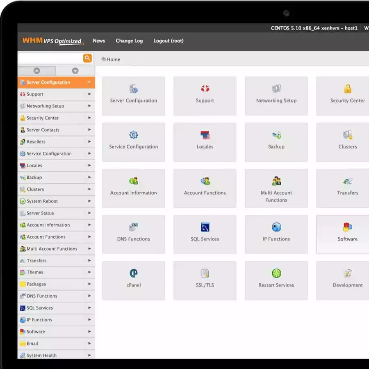The width and height of the screenshot is (369, 369).
Task: Click Logout (root)
Action: tap(169, 41)
